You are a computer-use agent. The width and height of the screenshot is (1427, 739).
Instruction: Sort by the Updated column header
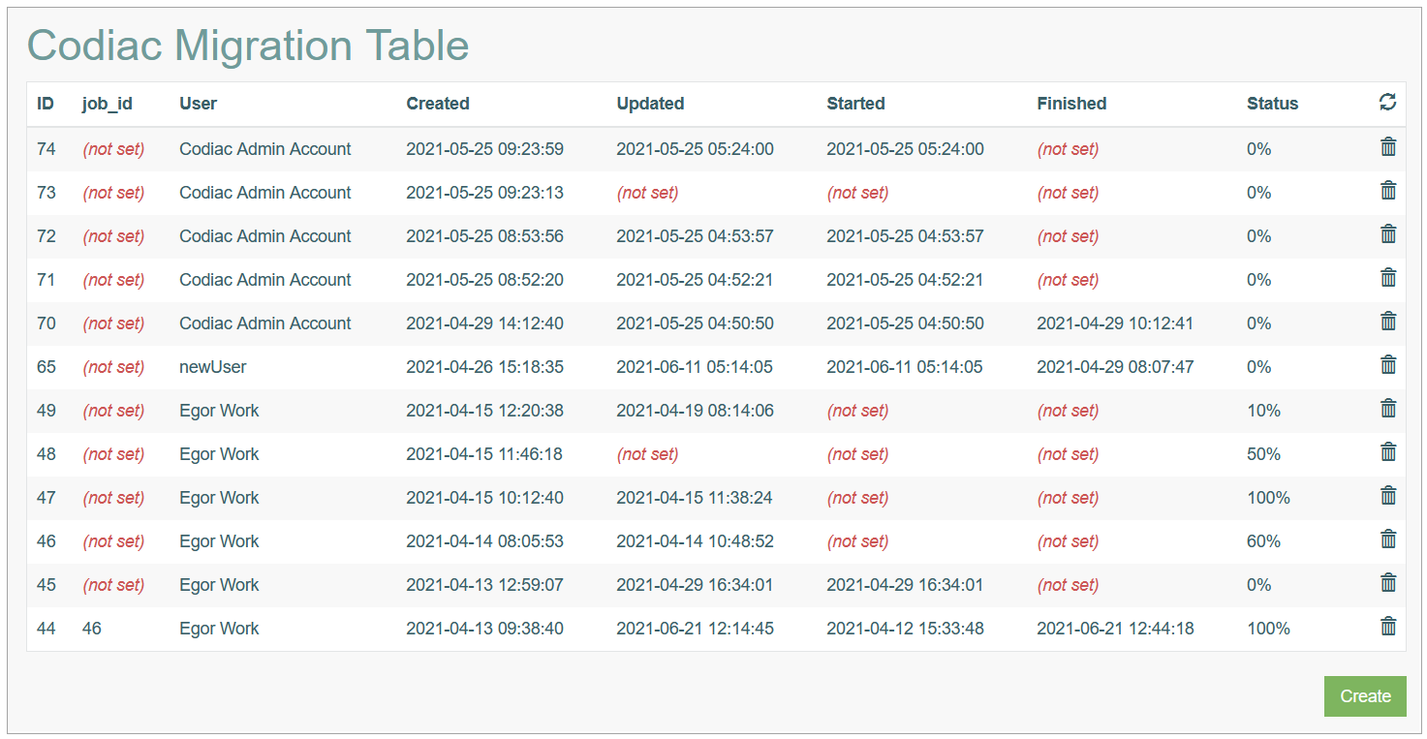(x=650, y=104)
